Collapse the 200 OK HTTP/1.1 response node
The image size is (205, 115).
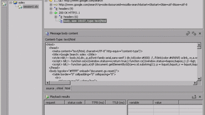51,13
